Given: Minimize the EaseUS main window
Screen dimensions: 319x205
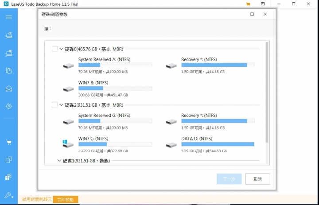Looking at the screenshot, I should click(x=279, y=4).
